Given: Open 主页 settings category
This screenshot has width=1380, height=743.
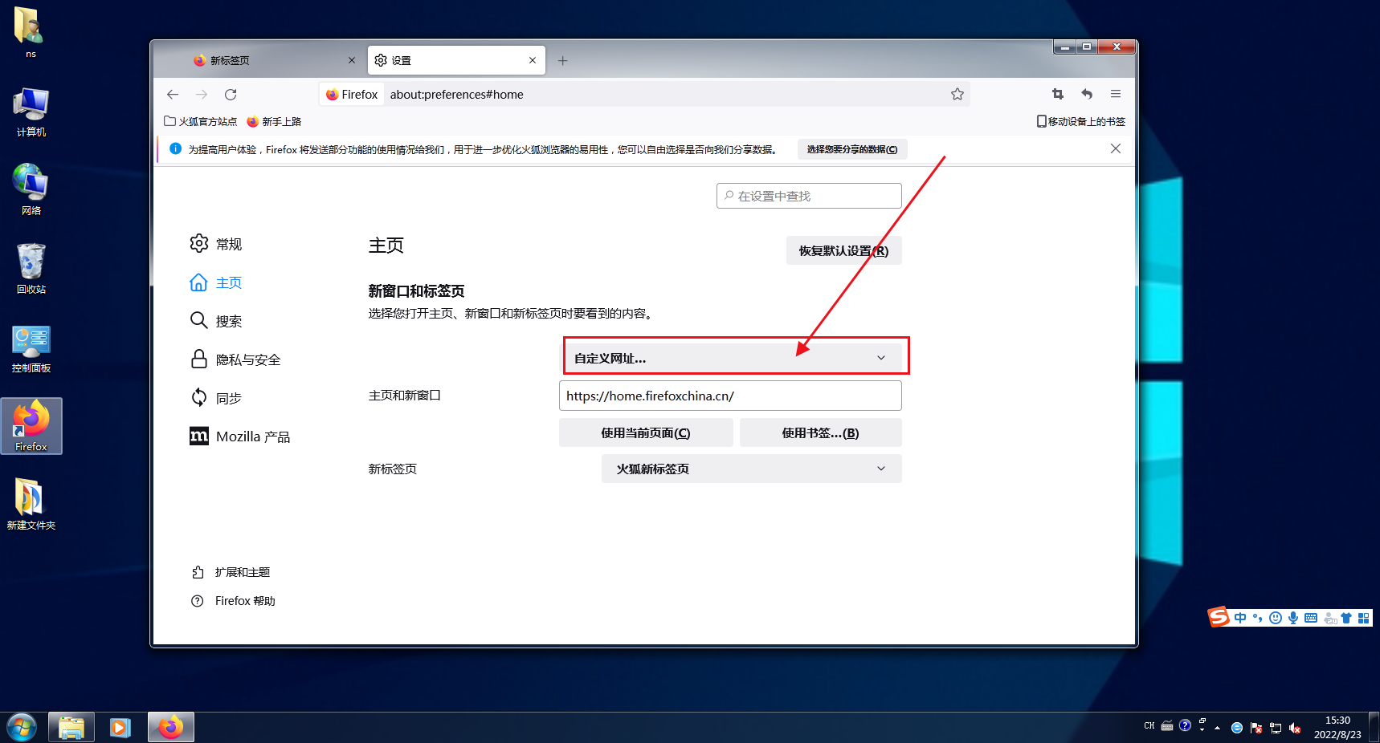Looking at the screenshot, I should click(x=216, y=282).
